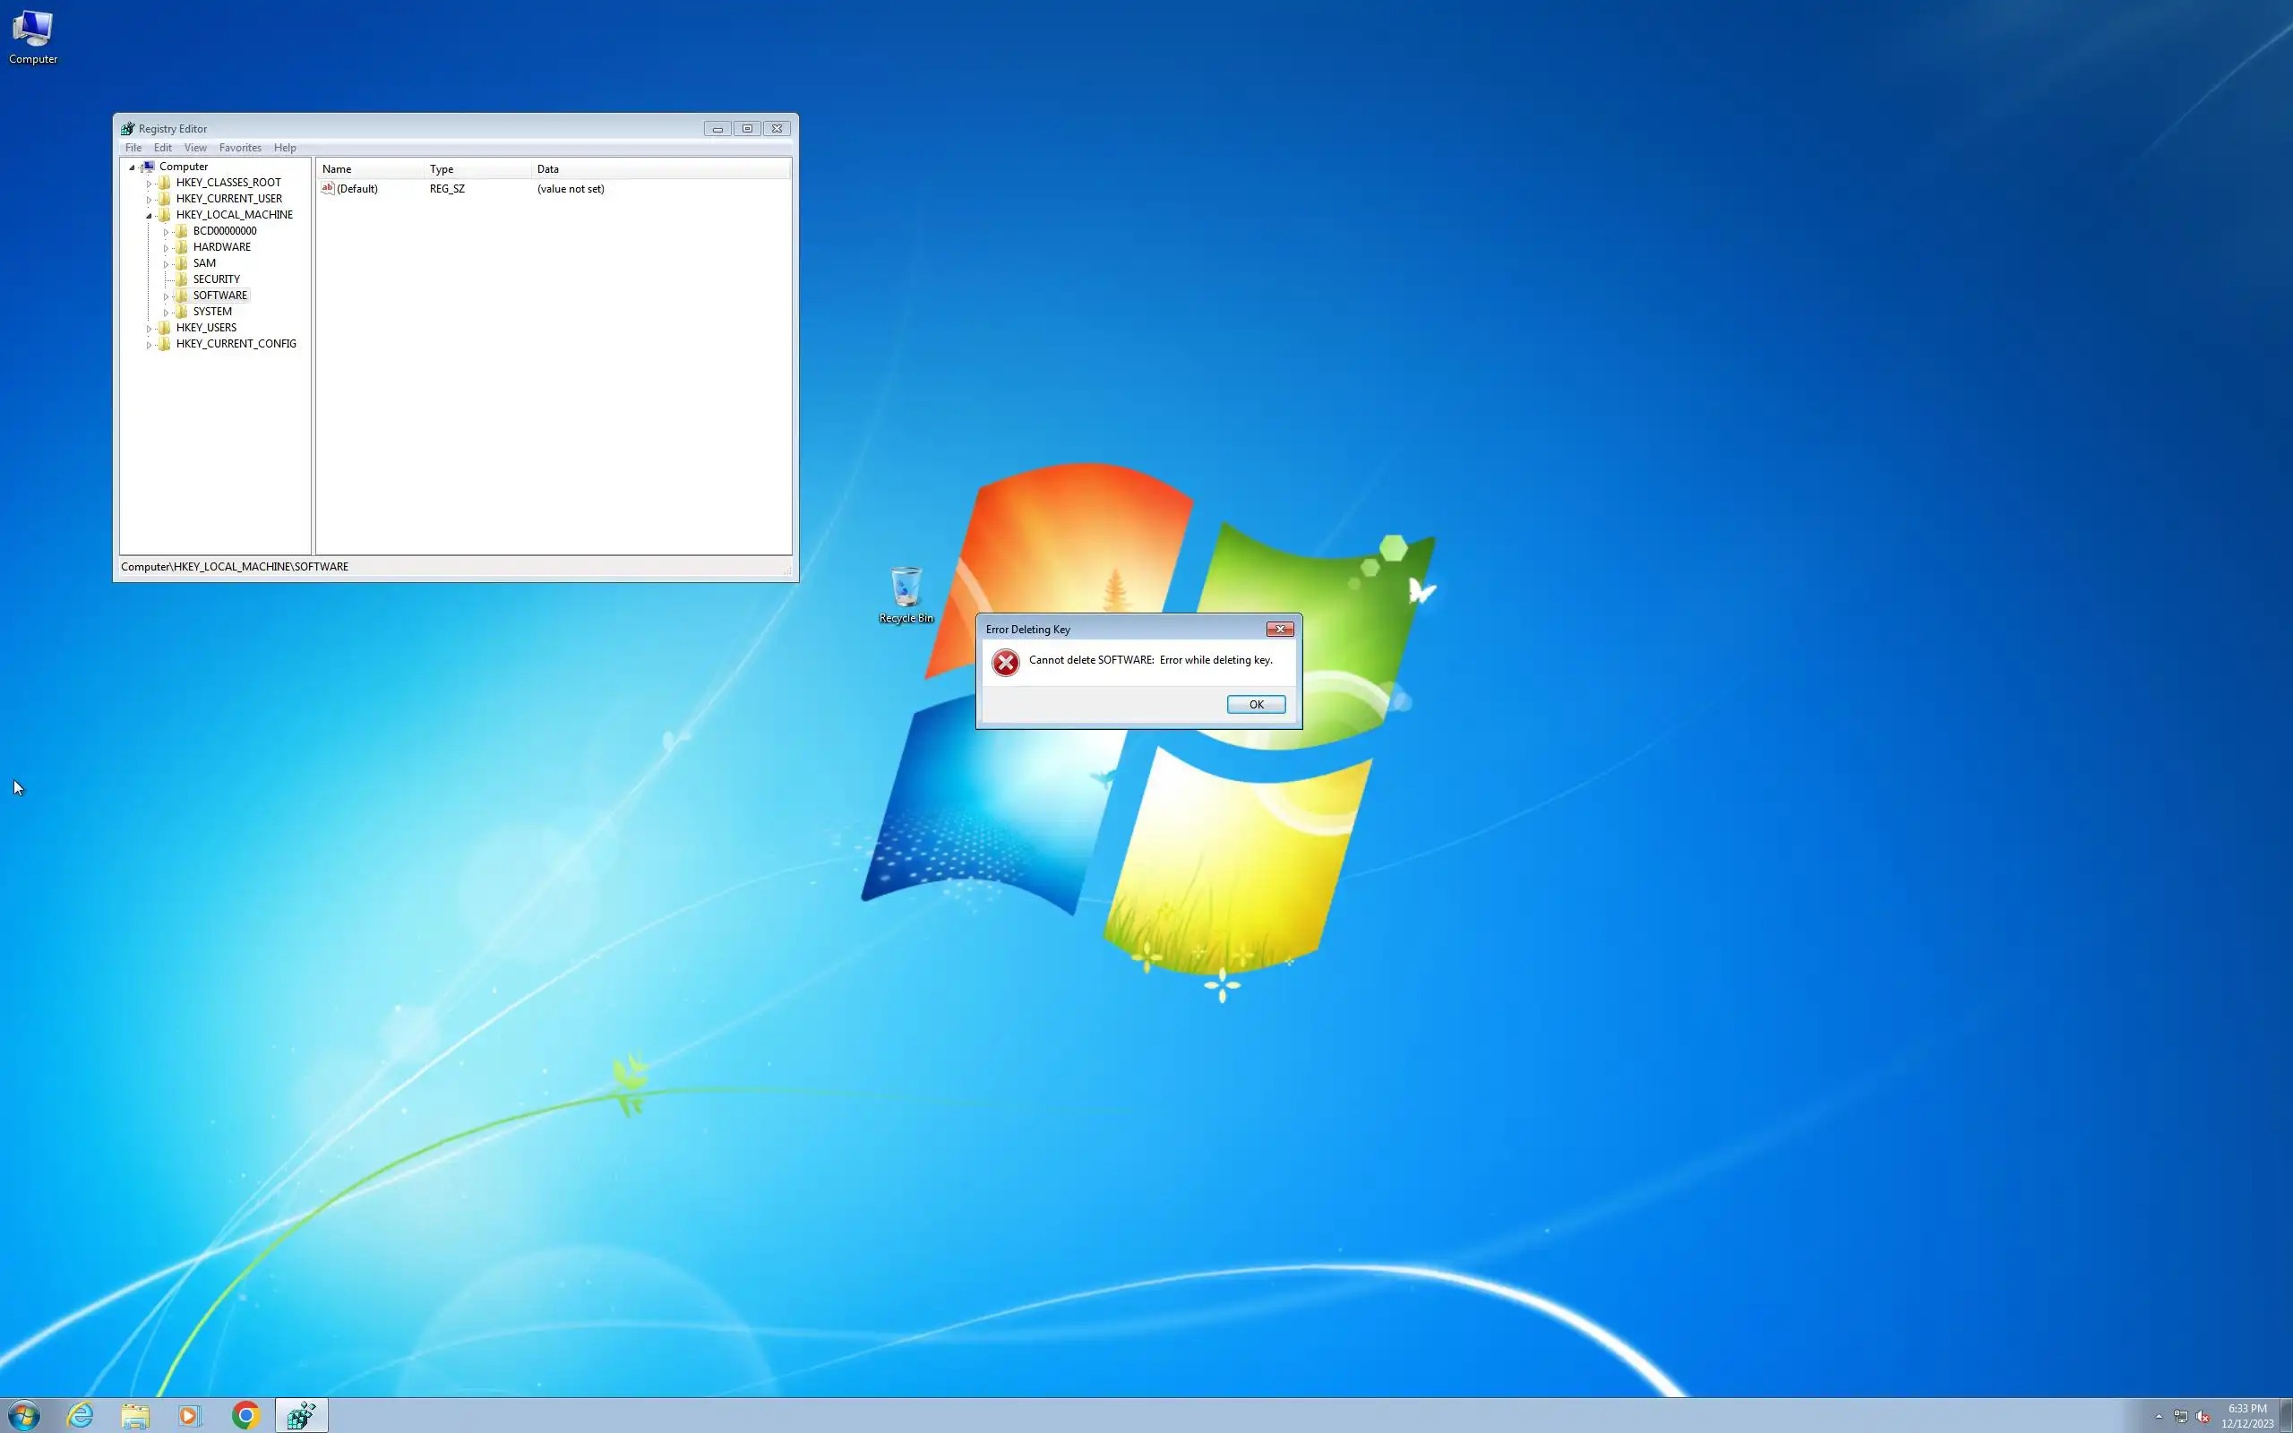This screenshot has height=1433, width=2293.
Task: Expand the SYSTEM subkey arrow
Action: click(166, 312)
